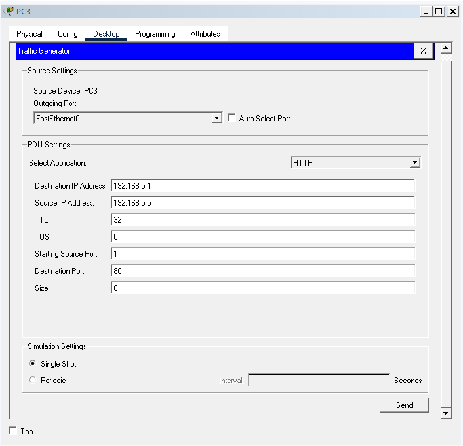The image size is (463, 446).
Task: Enable the Auto Select Port checkbox
Action: point(231,119)
